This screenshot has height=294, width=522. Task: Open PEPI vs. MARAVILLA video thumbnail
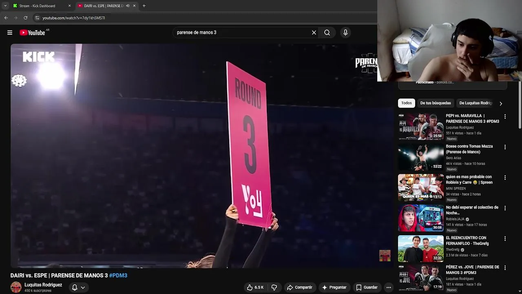[421, 127]
